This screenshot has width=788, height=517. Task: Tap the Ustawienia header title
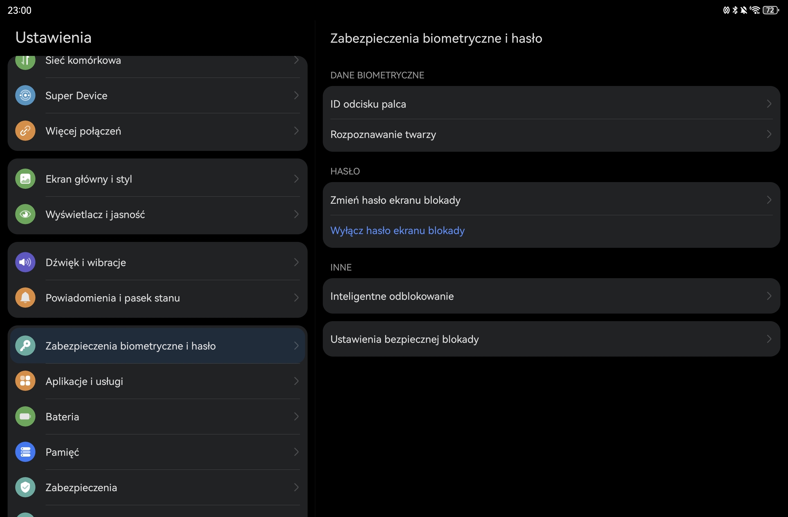click(x=53, y=37)
